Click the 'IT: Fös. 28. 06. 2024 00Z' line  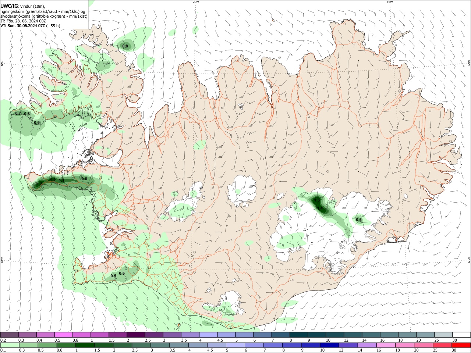coord(23,21)
